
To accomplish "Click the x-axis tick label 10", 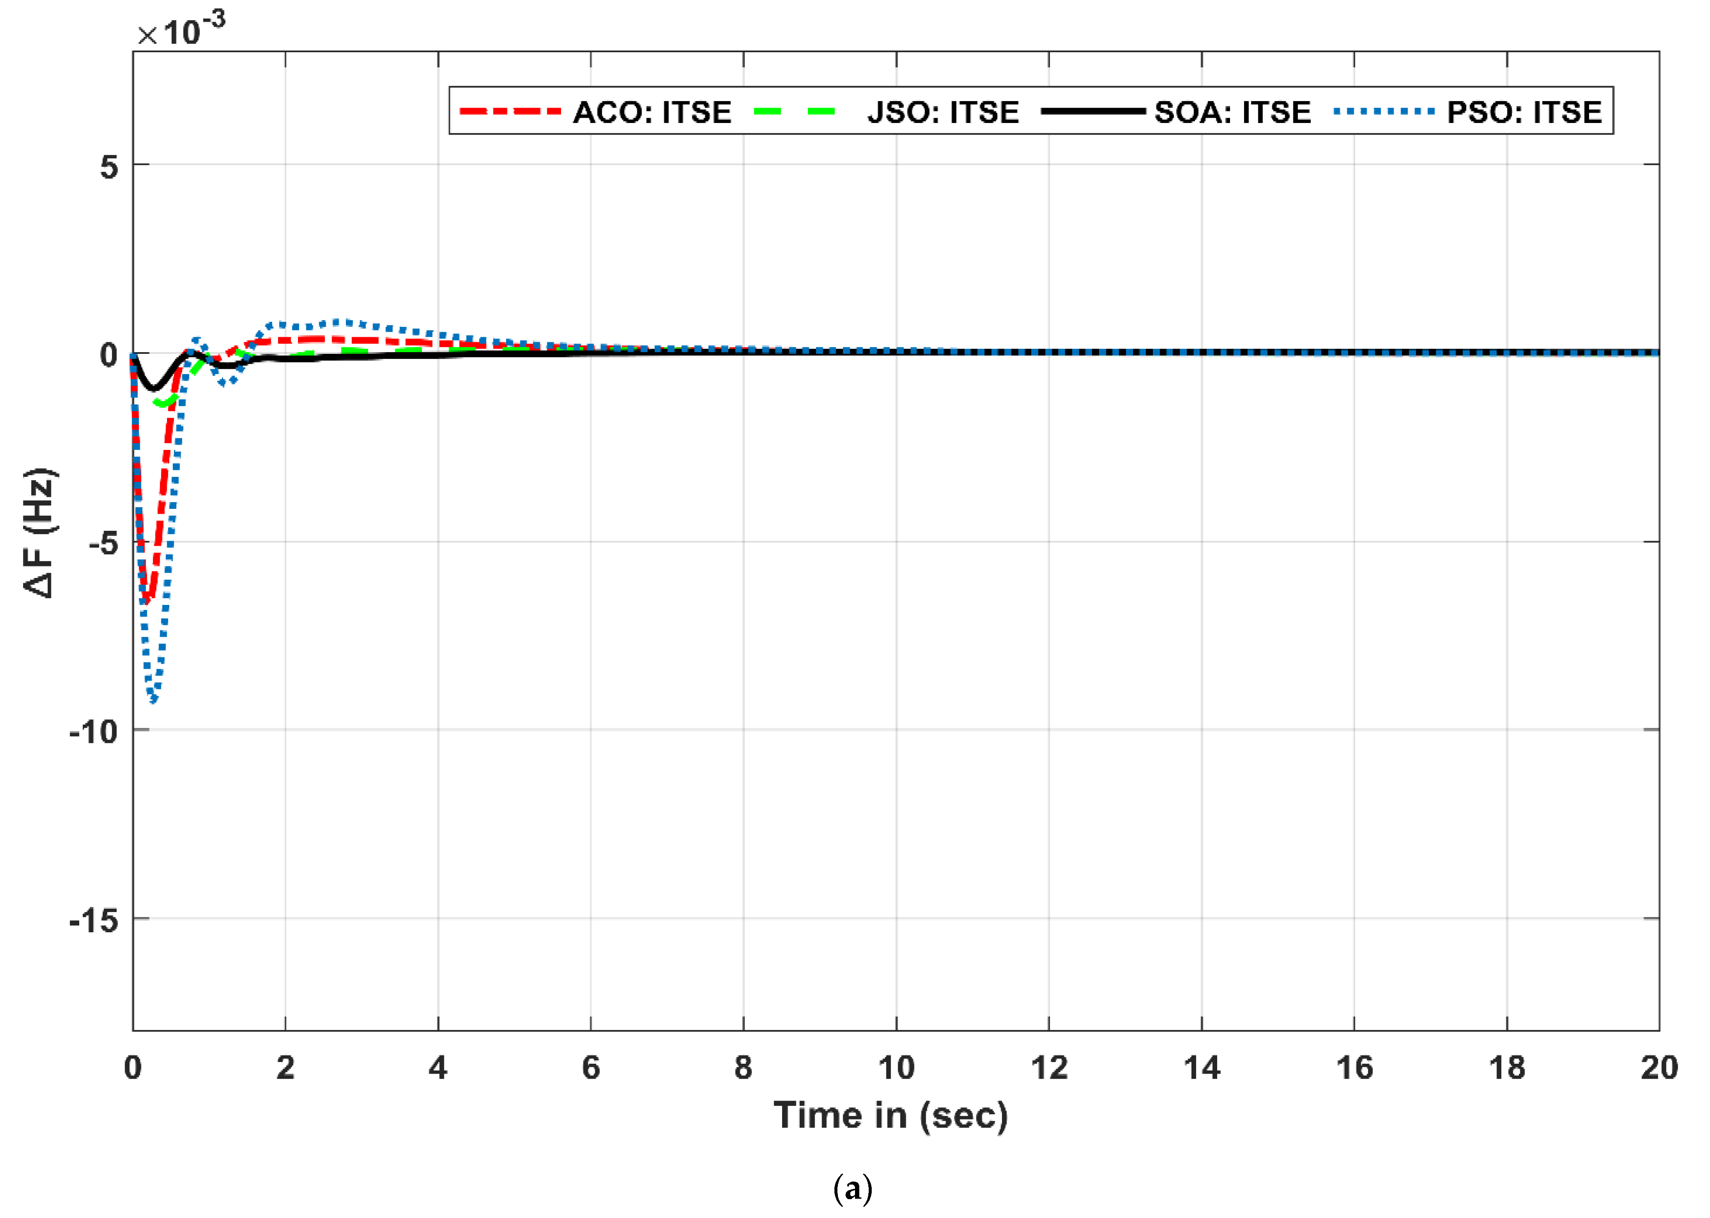I will coord(896,1068).
